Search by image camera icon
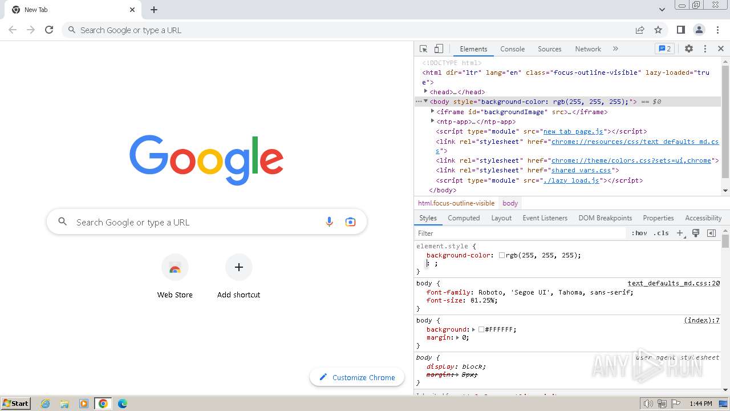Screen dimensions: 730x411 point(350,222)
